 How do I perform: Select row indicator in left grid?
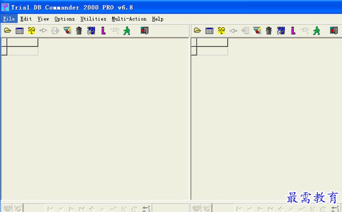pos(4,51)
